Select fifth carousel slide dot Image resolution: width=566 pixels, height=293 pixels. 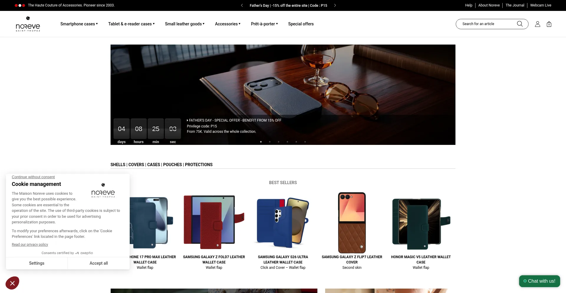[296, 142]
